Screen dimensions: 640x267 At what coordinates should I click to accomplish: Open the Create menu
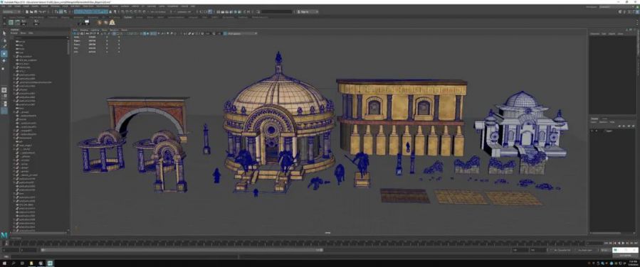(x=17, y=6)
